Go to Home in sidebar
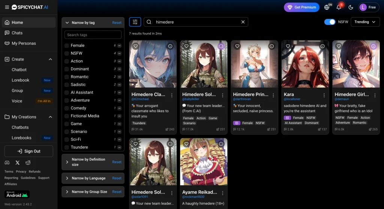The height and width of the screenshot is (209, 384). tap(28, 22)
